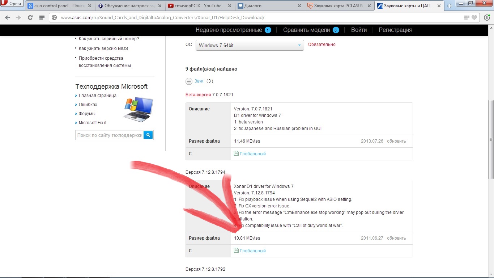Close the active 'Звуковые карты и ЦАП' tab
Image resolution: width=494 pixels, height=278 pixels.
click(x=439, y=6)
